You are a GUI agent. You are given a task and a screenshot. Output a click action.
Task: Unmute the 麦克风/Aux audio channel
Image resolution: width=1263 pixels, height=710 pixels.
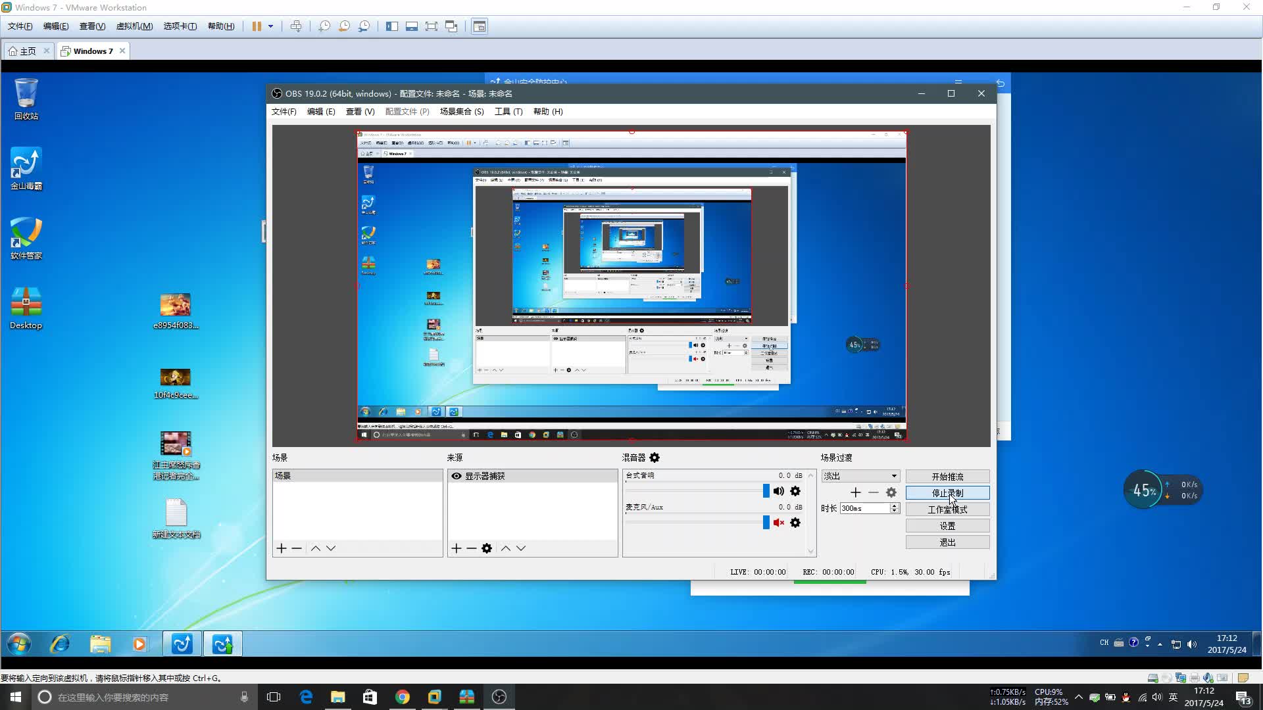pos(779,523)
